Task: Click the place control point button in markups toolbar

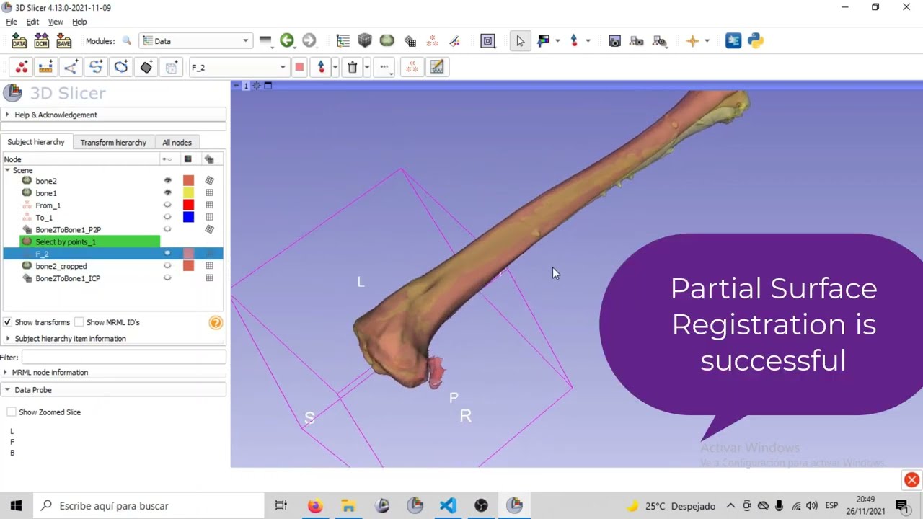Action: click(321, 67)
